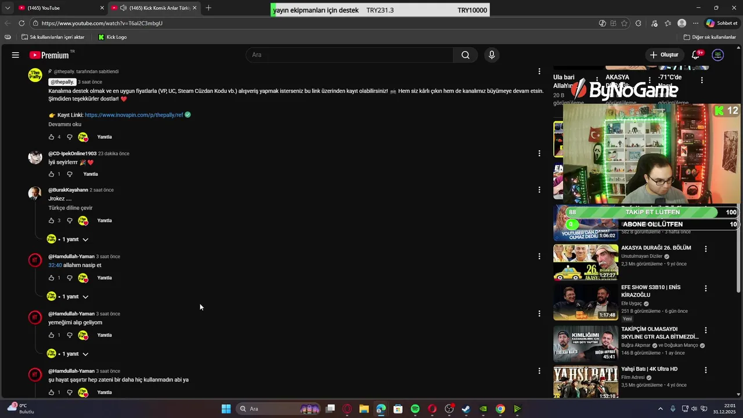Open Yahşi Batı 4K Ultra HD thumbnail
743x418 pixels.
(x=586, y=382)
